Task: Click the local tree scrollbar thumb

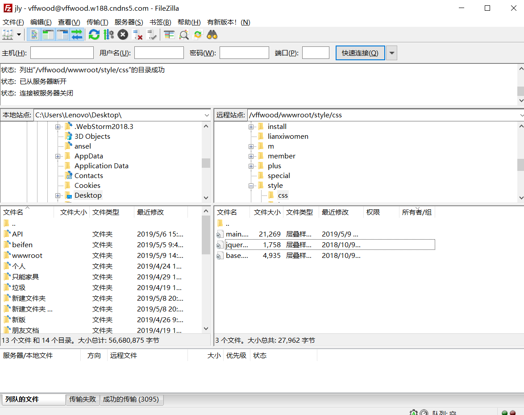Action: pyautogui.click(x=206, y=163)
